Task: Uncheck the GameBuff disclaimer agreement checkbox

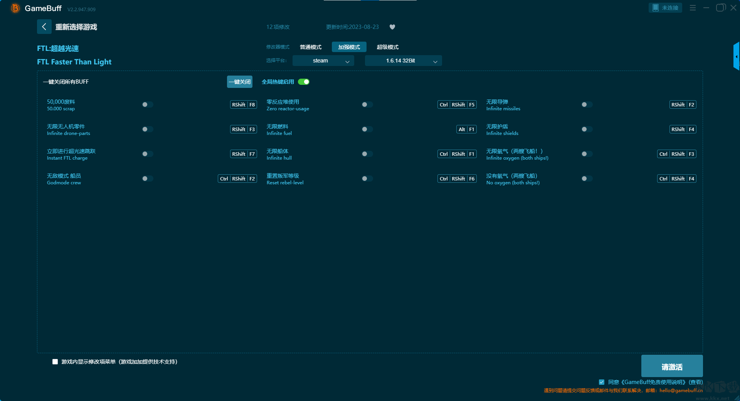Action: tap(602, 382)
